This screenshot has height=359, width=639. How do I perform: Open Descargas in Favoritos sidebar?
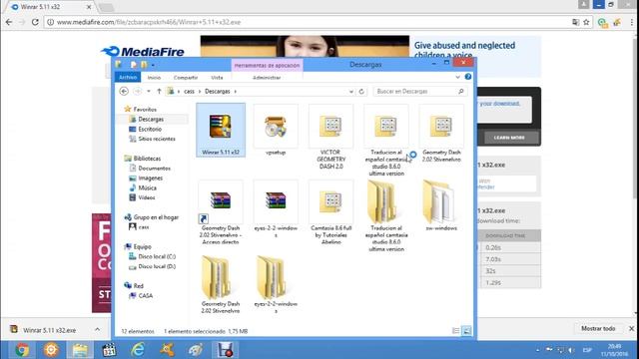[151, 120]
